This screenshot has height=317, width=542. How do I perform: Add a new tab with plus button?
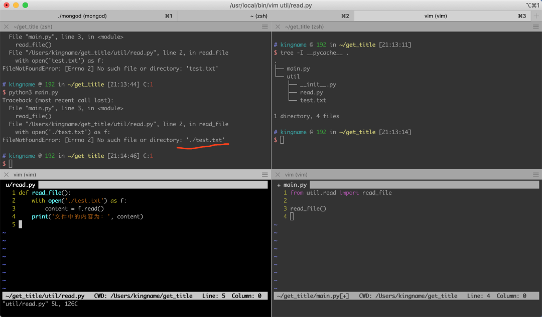pos(536,16)
